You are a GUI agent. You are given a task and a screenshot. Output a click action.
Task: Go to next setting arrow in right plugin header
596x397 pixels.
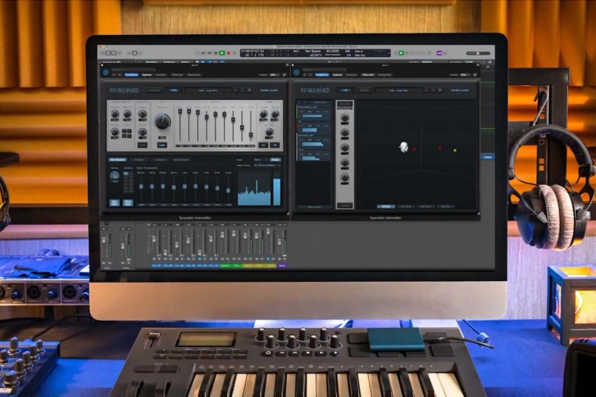pyautogui.click(x=310, y=75)
